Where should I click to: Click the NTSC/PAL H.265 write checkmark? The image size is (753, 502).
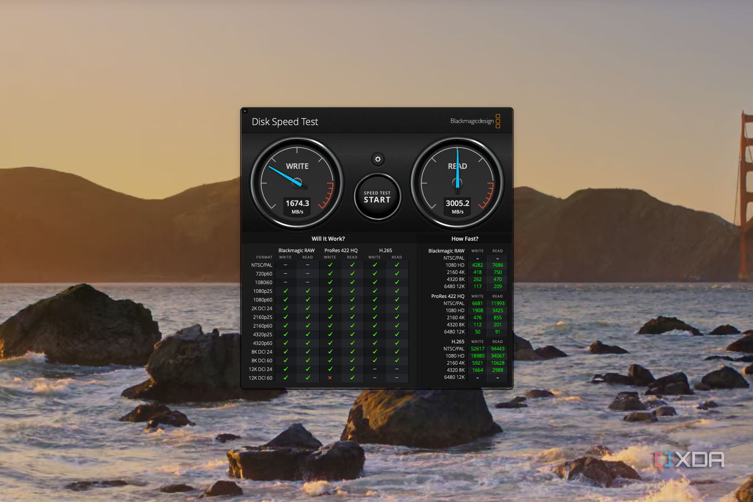point(375,265)
